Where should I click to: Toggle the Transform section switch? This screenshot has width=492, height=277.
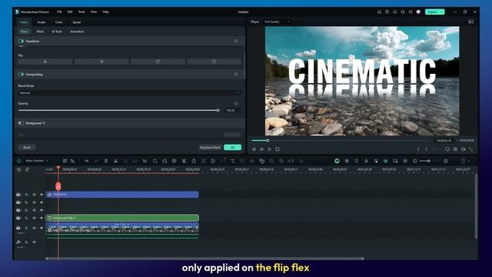pos(22,41)
